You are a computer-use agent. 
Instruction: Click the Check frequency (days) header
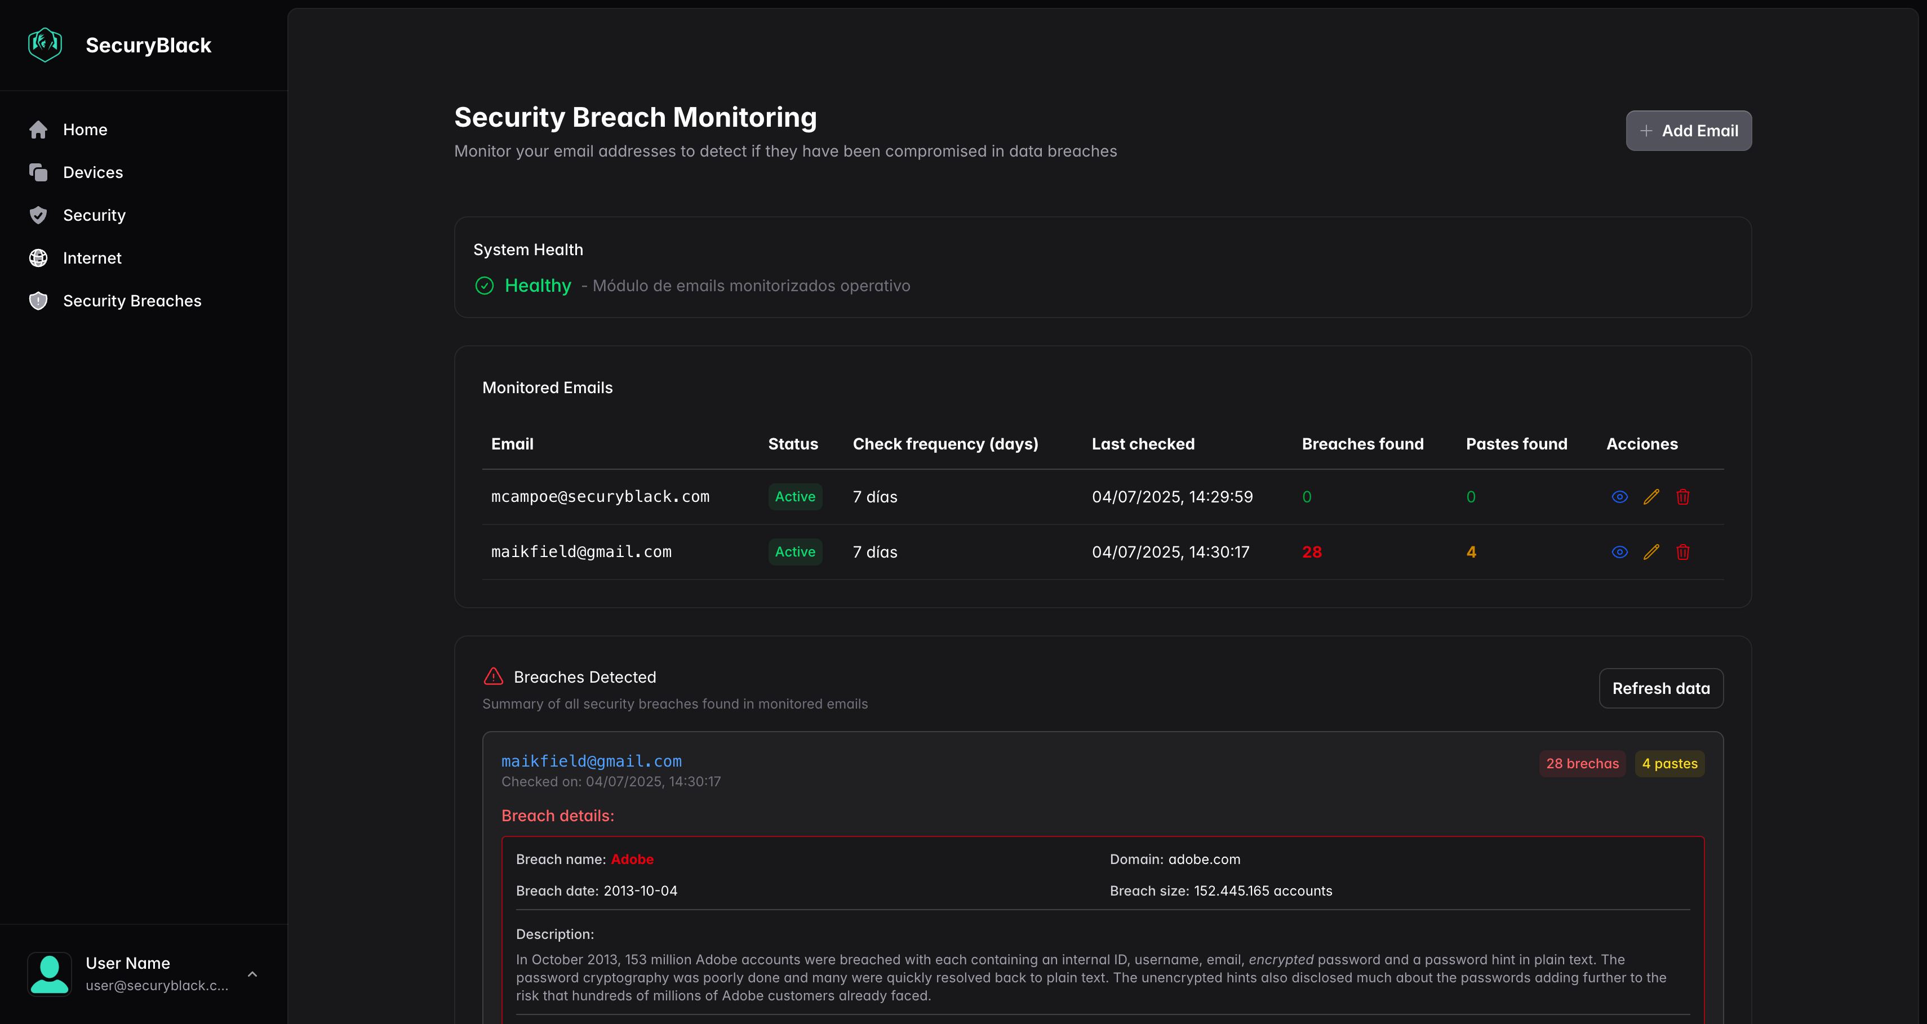945,444
